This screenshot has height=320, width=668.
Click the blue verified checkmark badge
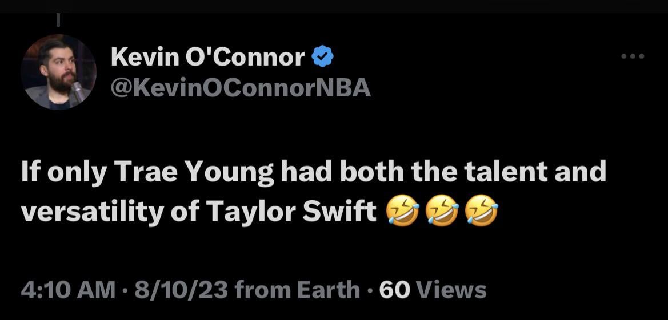323,56
